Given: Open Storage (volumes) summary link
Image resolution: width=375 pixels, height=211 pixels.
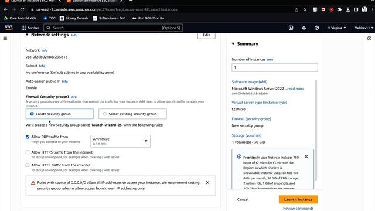Looking at the screenshot, I should (x=247, y=135).
